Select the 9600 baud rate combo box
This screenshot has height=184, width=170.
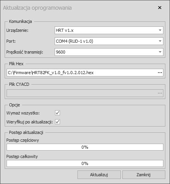tap(109, 52)
